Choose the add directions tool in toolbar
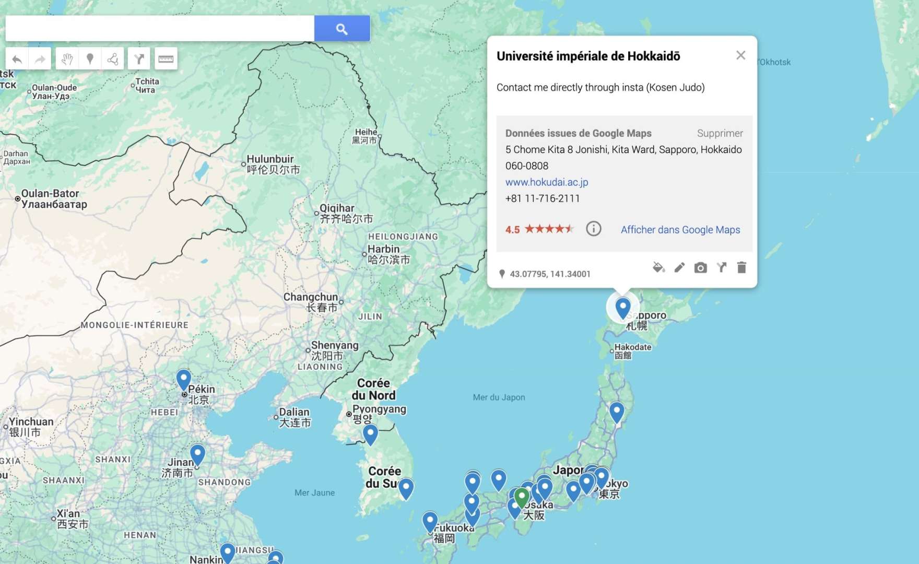The image size is (919, 564). 139,59
